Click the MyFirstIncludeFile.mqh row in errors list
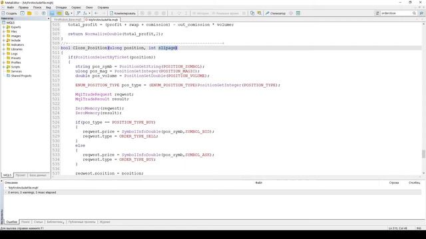Screen dimensions: 426x239 coord(213,187)
